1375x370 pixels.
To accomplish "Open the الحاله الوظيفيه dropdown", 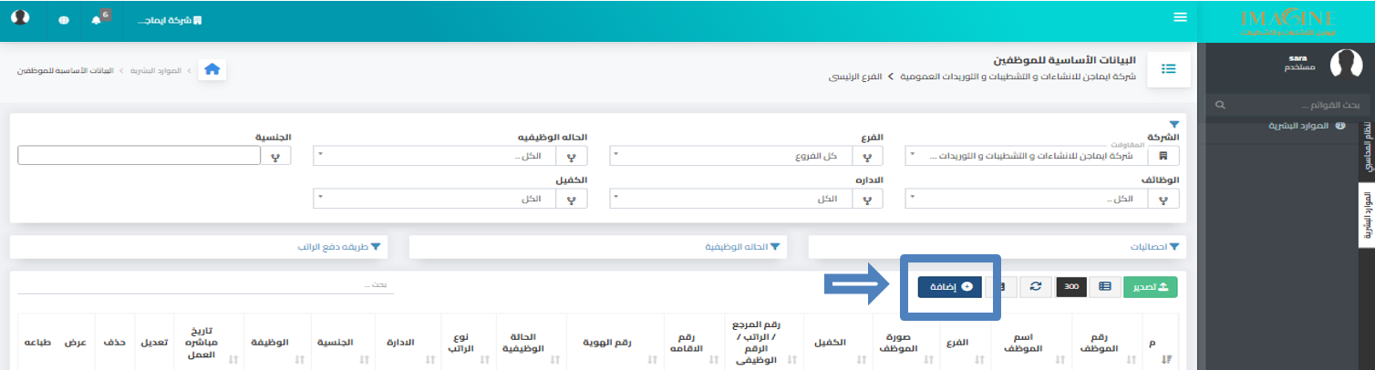I will 434,156.
